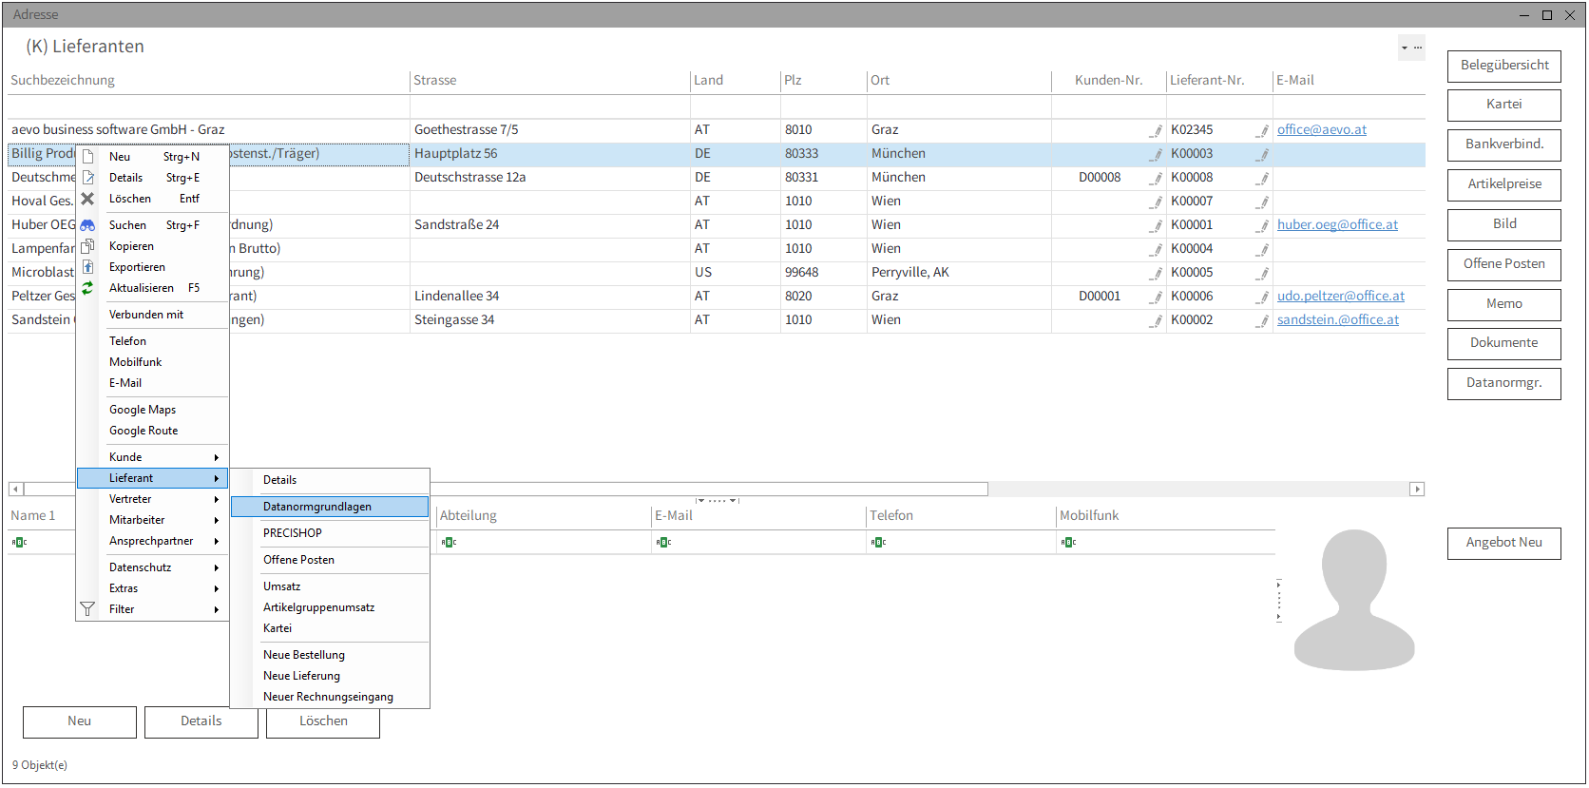The image size is (1589, 788).
Task: Expand the Kunde submenu
Action: pyautogui.click(x=153, y=457)
